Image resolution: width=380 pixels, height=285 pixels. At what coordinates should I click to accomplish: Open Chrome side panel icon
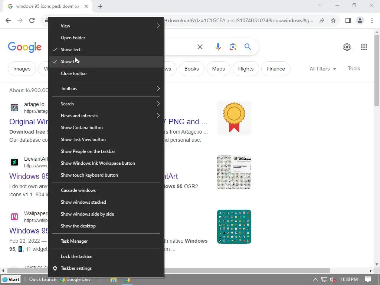[348, 20]
